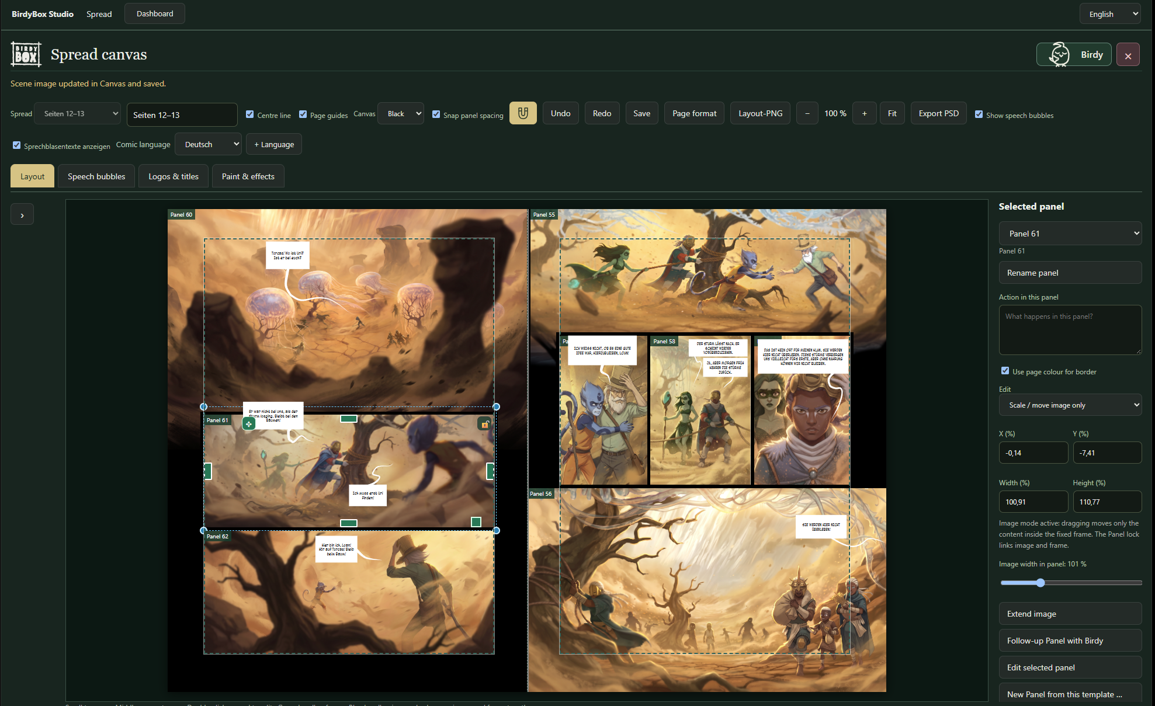Screen dimensions: 1155x706
Task: Click the bottom edge handle of Panel 61
Action: tap(349, 523)
